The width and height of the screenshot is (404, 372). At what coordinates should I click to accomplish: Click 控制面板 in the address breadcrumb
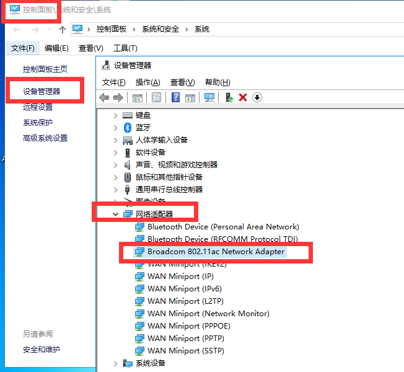[x=112, y=29]
